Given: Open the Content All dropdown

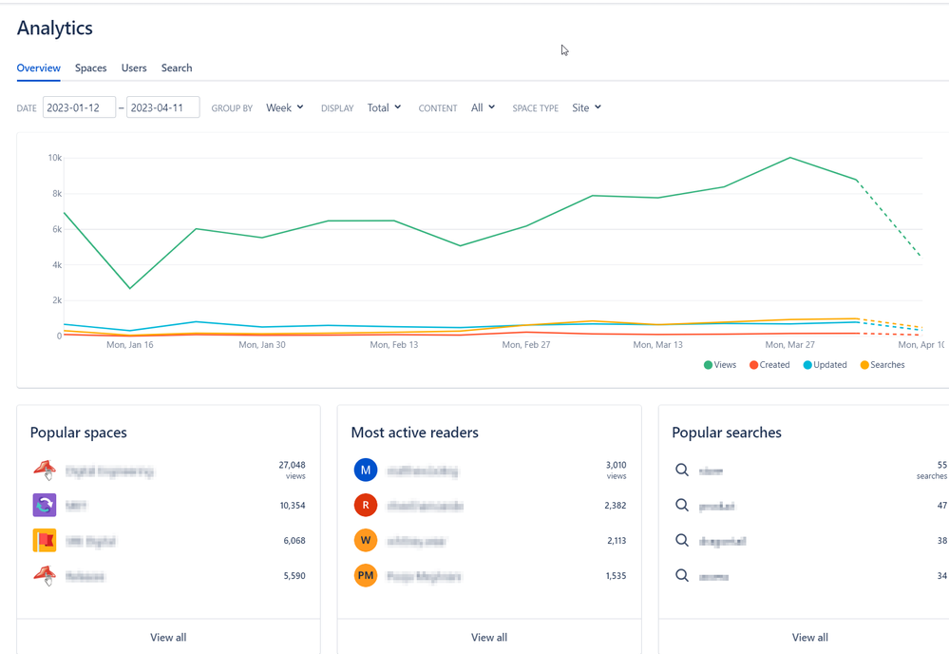Looking at the screenshot, I should click(483, 107).
